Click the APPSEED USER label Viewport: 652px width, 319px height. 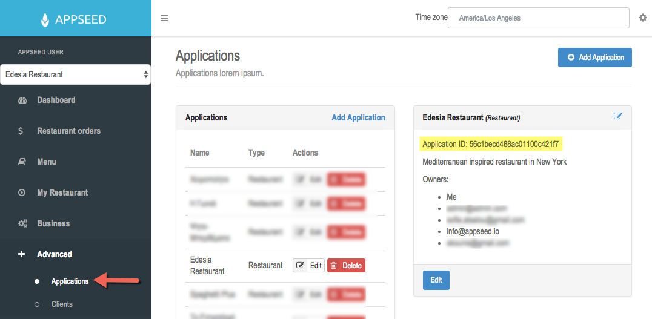click(41, 52)
